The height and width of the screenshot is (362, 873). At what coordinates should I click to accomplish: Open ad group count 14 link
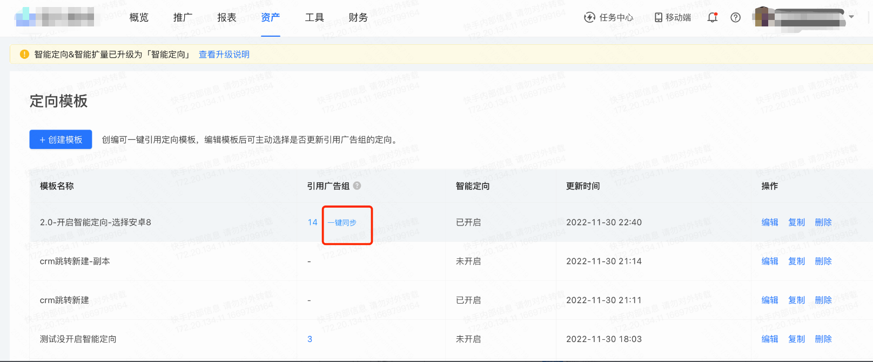312,222
